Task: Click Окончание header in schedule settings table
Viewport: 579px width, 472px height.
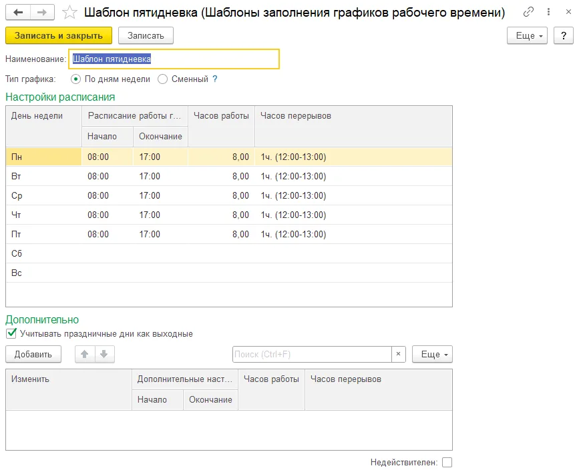Action: click(161, 137)
